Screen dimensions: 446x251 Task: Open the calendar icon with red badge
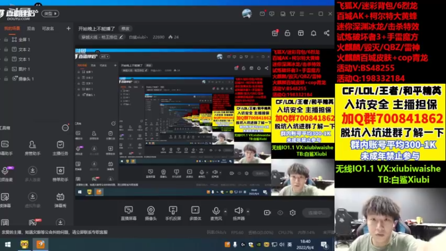275,33
